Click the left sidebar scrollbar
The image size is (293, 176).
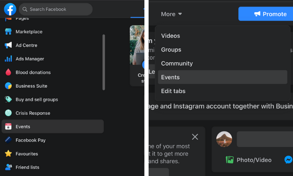click(x=104, y=62)
